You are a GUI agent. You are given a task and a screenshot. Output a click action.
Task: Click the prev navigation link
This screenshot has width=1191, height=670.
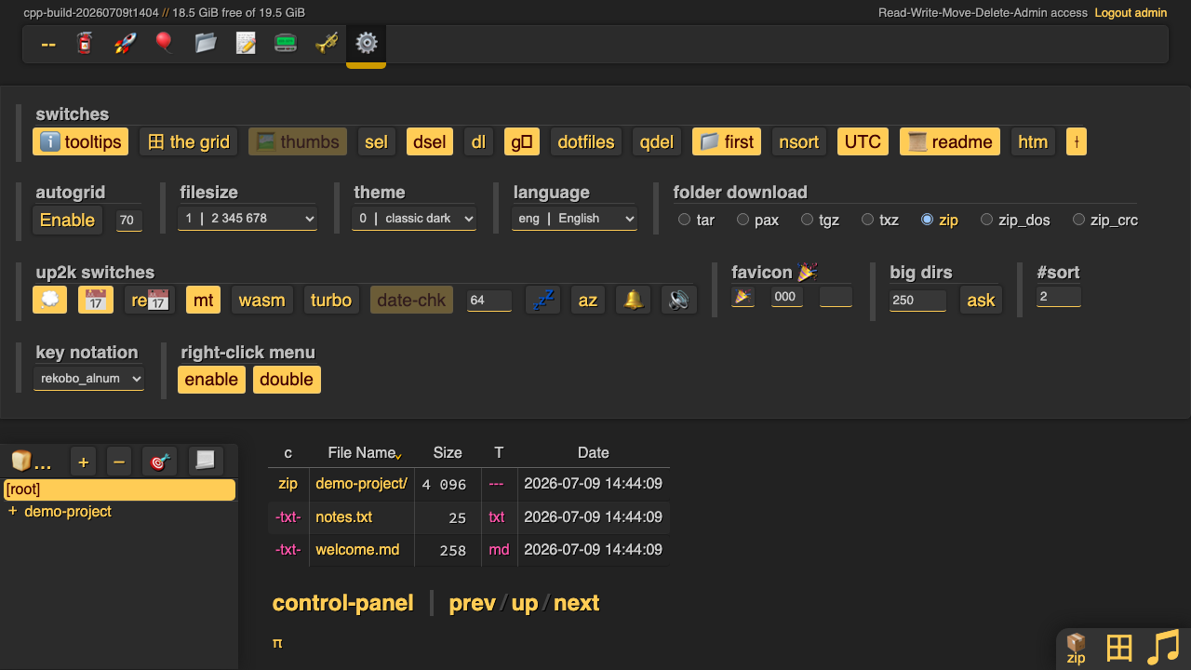(472, 603)
